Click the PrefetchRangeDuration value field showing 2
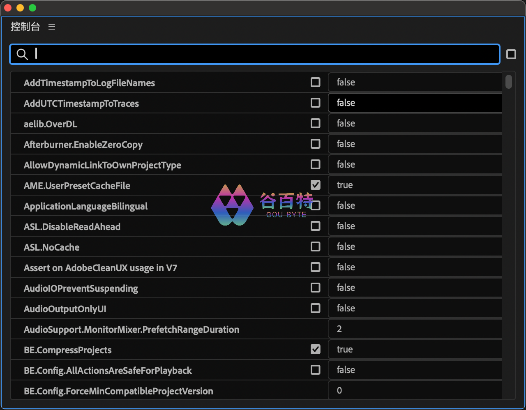Image resolution: width=526 pixels, height=410 pixels. [x=415, y=329]
